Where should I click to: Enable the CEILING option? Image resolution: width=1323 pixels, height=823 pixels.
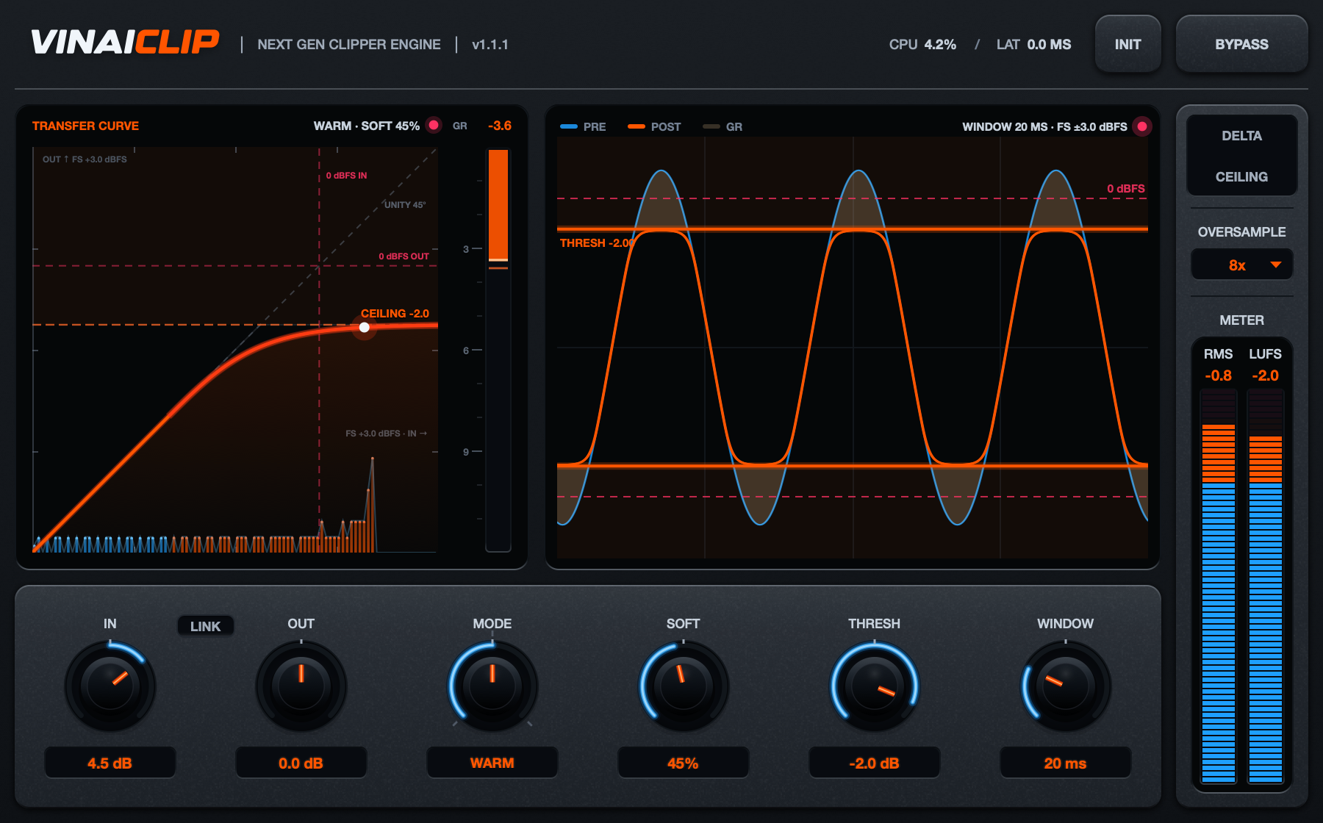(1241, 177)
